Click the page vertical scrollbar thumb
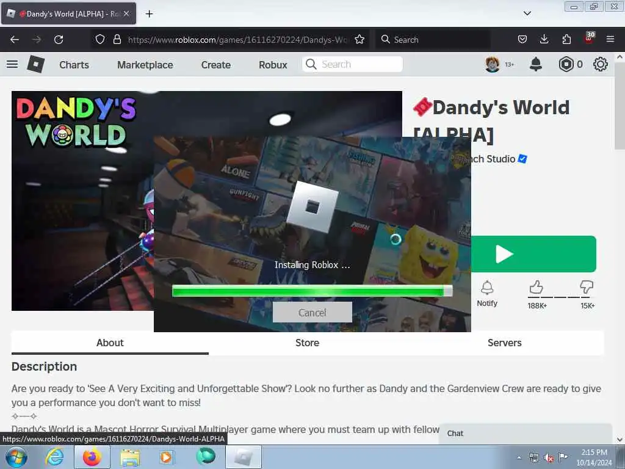 click(620, 106)
